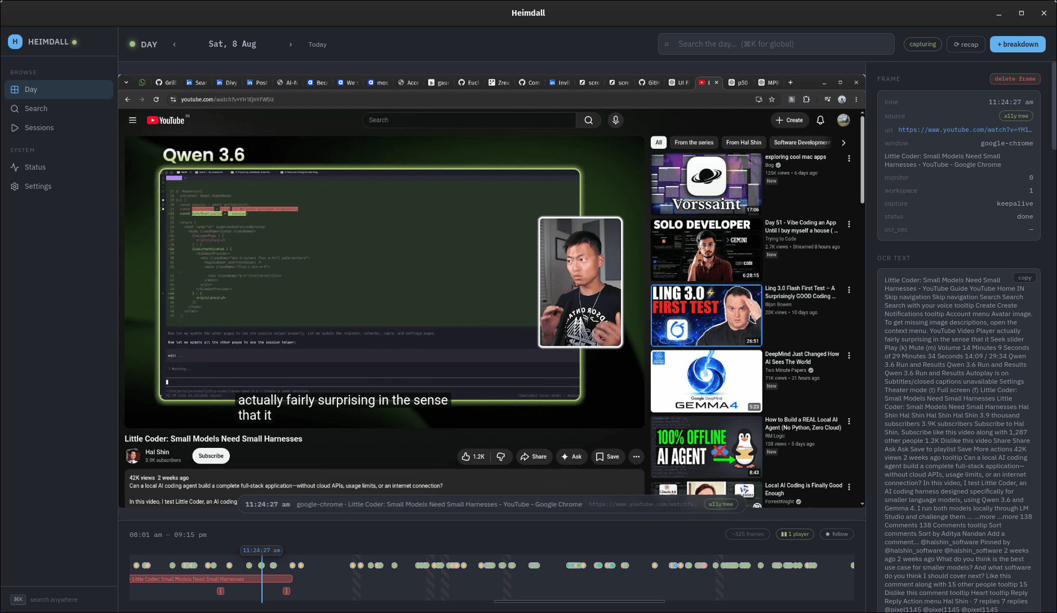
Task: Click Hal Shin's channel avatar
Action: tap(133, 456)
